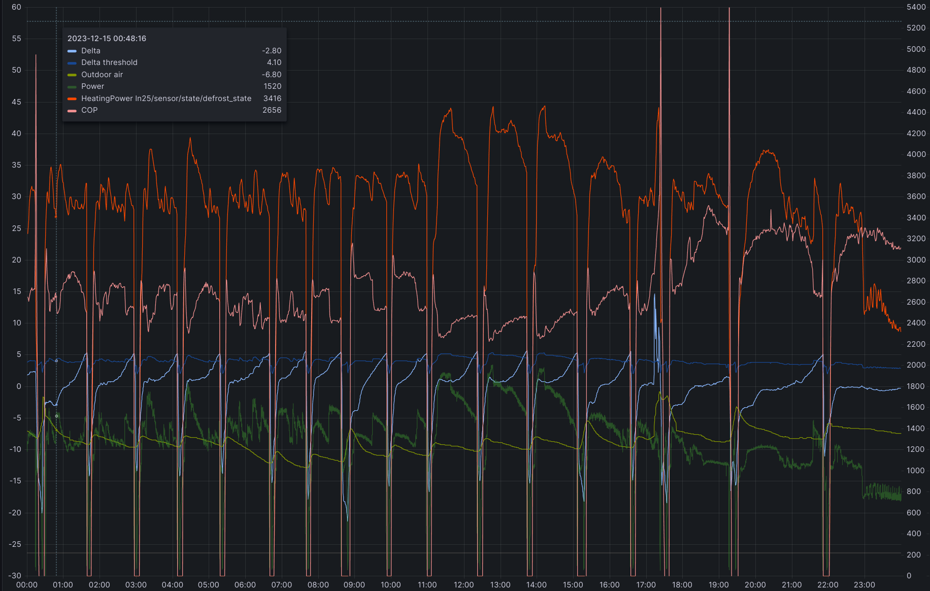Click the HeatingPower defrost_state series label

coord(166,98)
